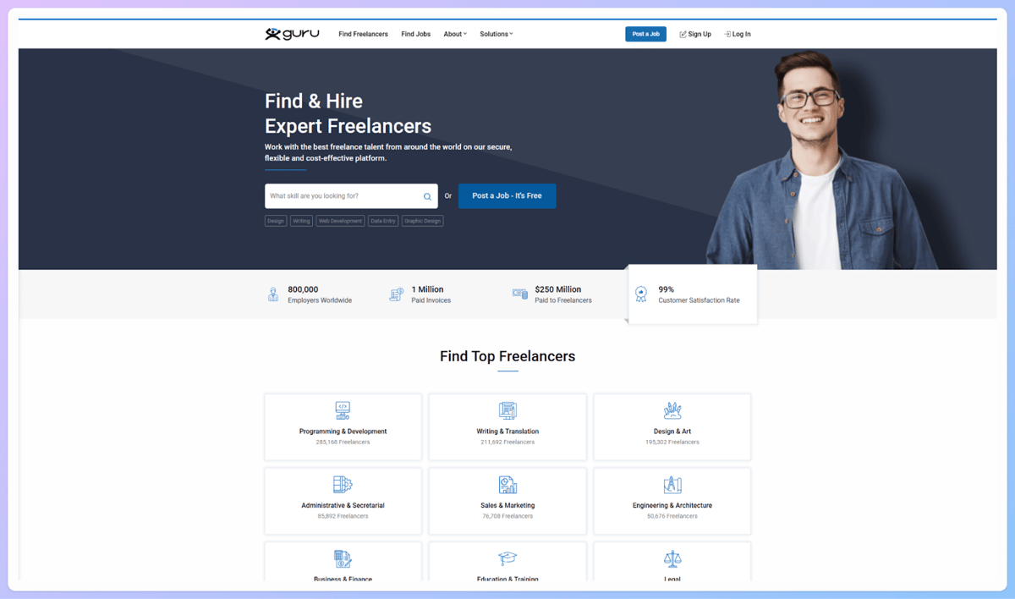The image size is (1015, 599).
Task: Click the Guru logo in header
Action: coord(292,34)
